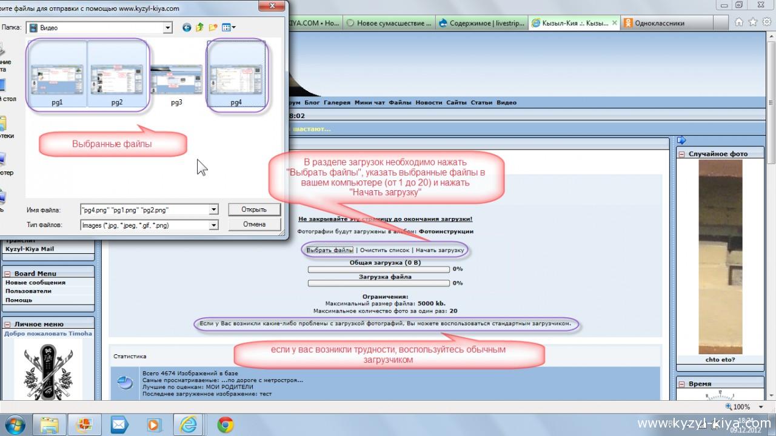This screenshot has height=436, width=776.
Task: Open the 100% zoom level dropdown
Action: (760, 407)
